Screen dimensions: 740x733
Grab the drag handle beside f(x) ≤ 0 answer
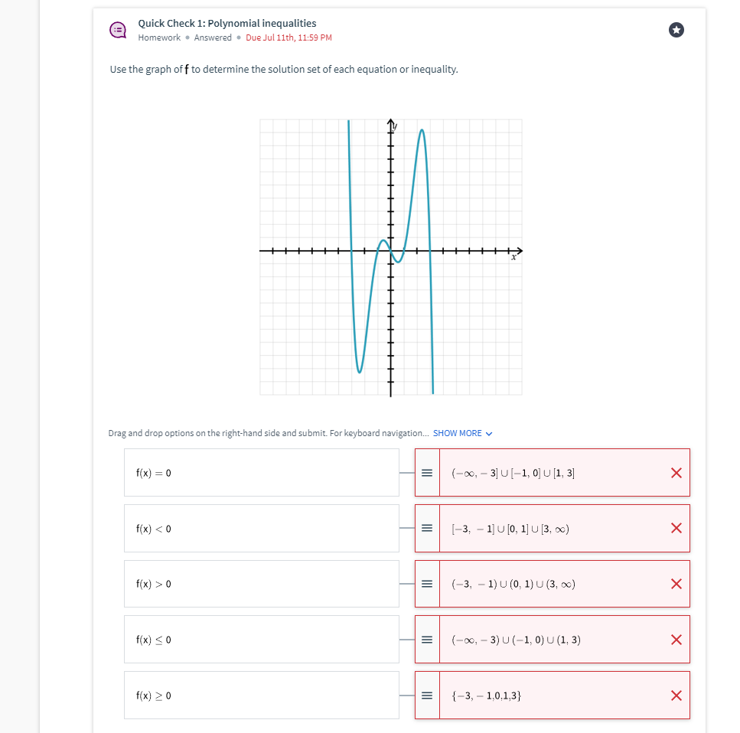426,639
